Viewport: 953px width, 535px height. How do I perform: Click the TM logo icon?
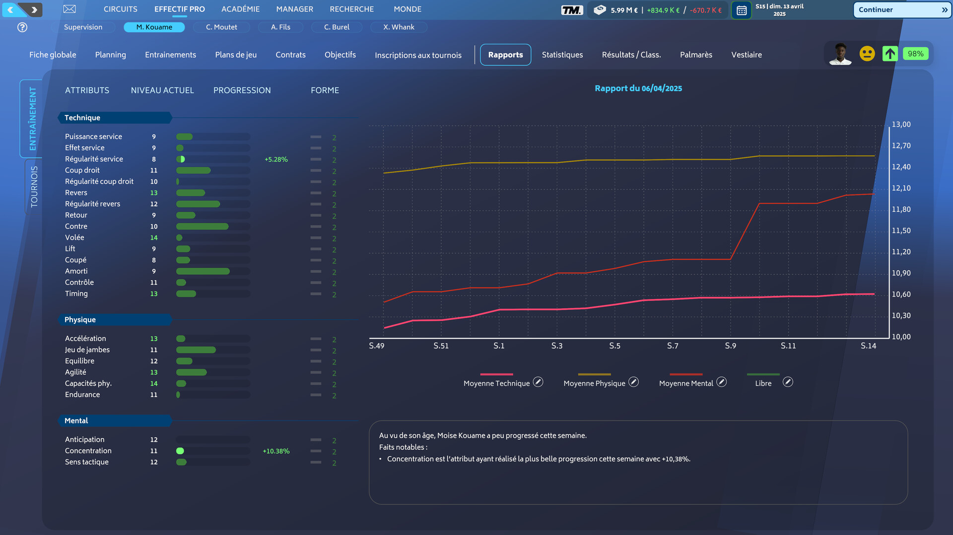pos(571,10)
